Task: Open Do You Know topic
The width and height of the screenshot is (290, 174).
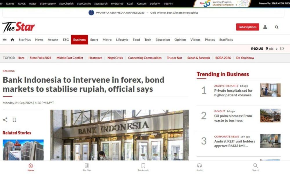Action: 245,58
